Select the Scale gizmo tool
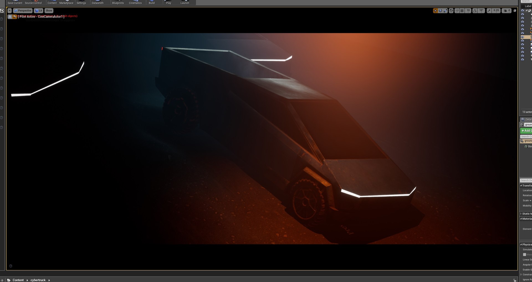532x282 pixels. click(x=445, y=11)
